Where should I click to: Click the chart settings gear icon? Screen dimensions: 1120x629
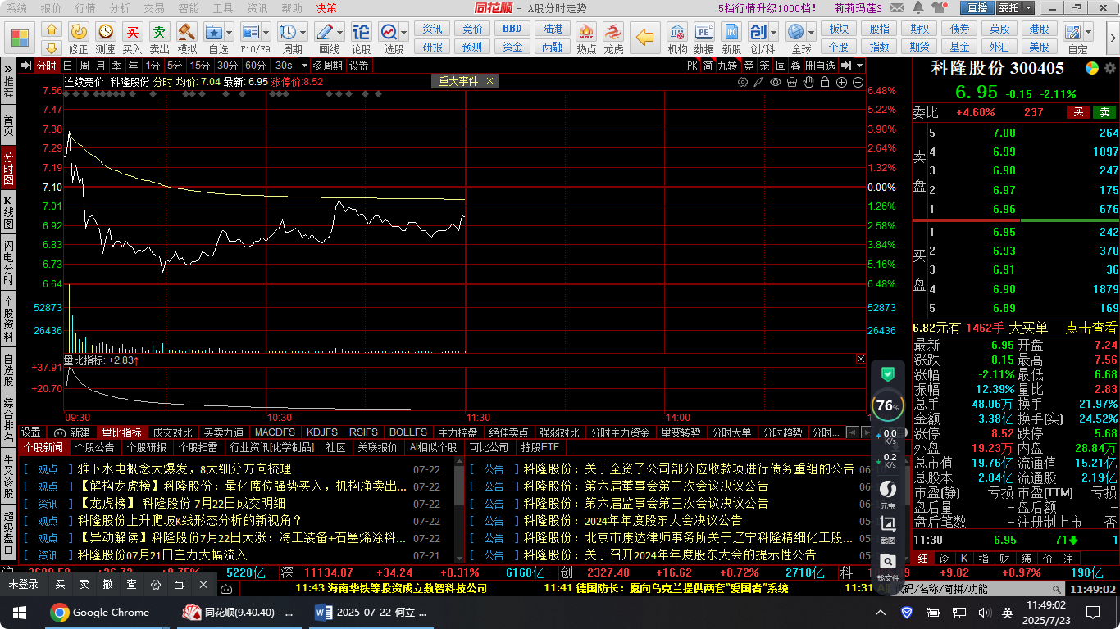[x=743, y=82]
